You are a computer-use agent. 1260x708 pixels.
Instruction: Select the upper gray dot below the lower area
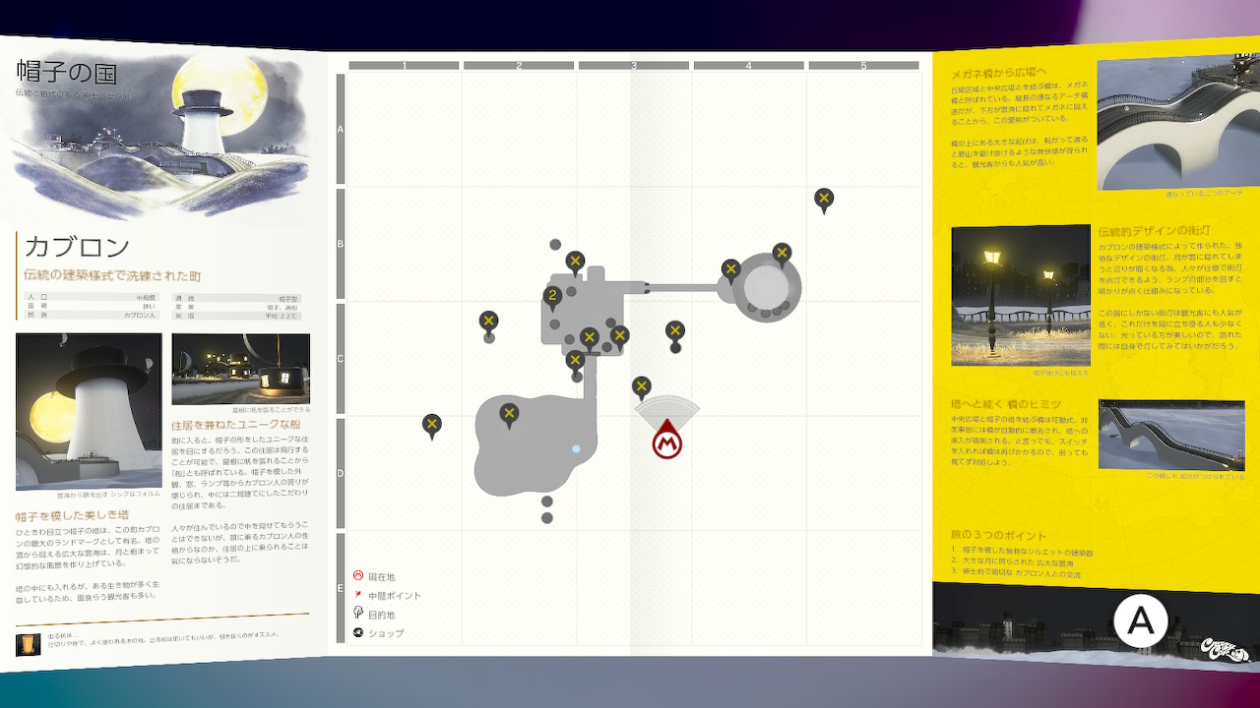click(547, 501)
